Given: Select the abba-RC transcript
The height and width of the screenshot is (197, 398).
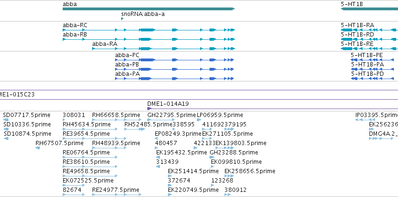Looking at the screenshot, I should pos(149,30).
